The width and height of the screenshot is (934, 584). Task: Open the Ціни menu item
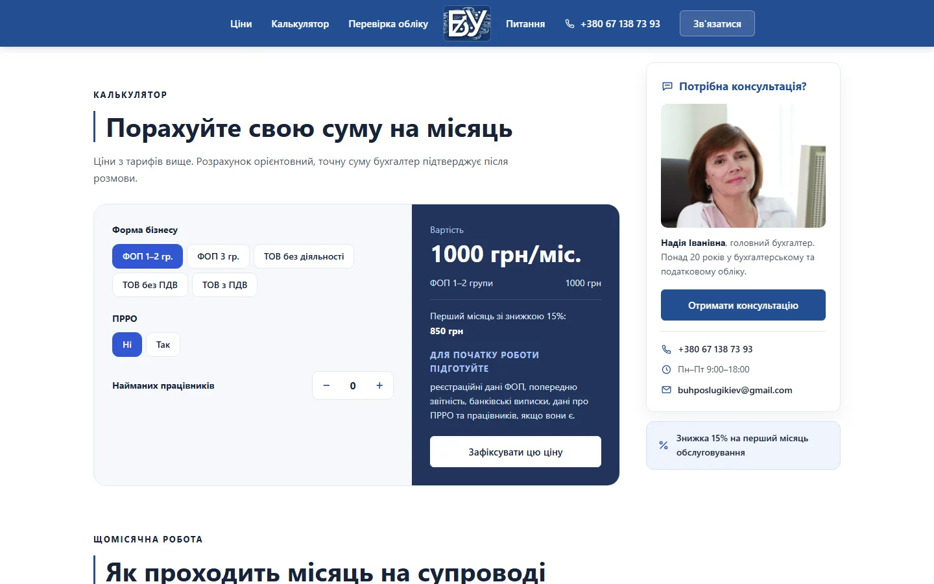click(x=241, y=24)
